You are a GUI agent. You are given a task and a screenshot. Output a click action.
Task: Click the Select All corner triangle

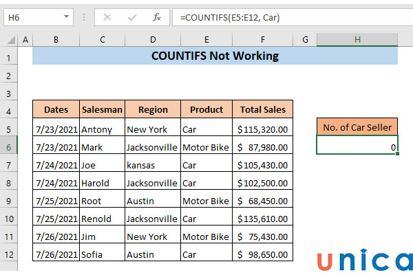pyautogui.click(x=9, y=41)
